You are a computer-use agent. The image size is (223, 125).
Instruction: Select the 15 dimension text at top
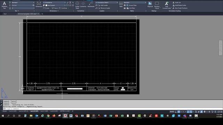click(x=82, y=16)
